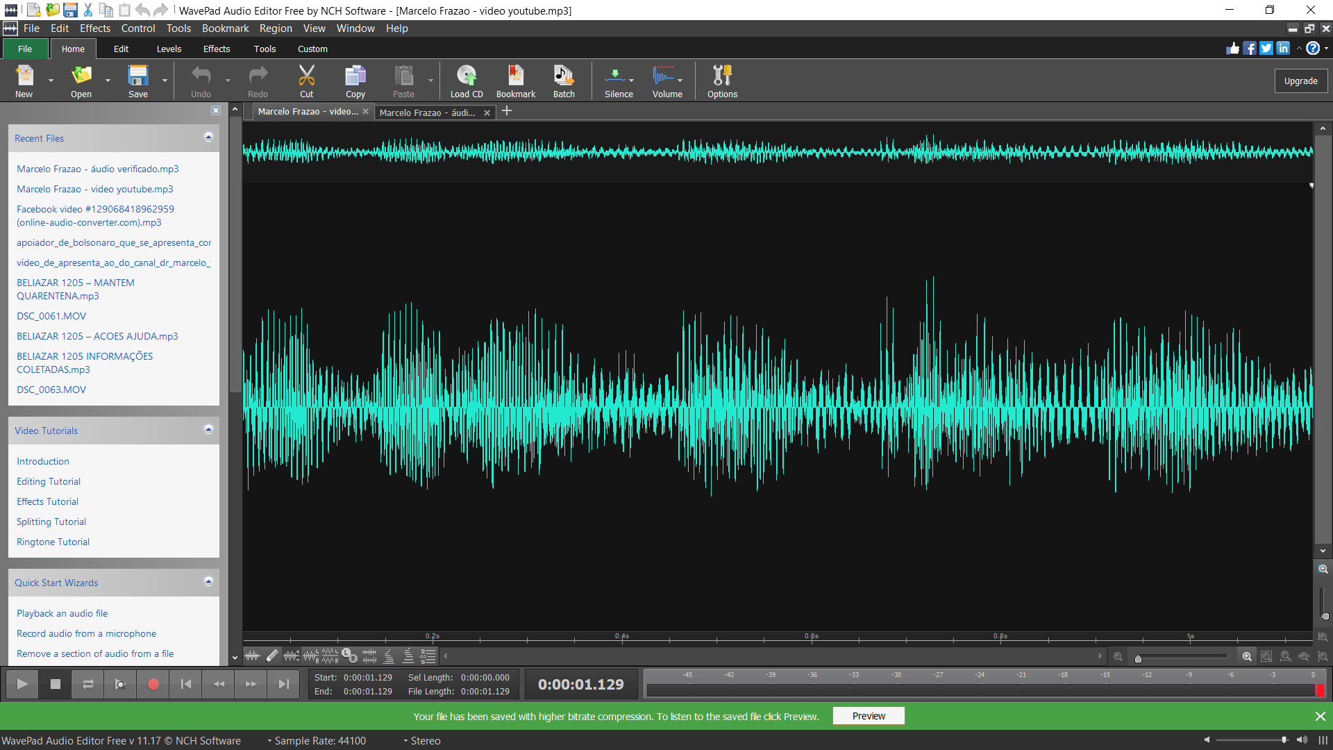Open the Sample Rate dropdown in status bar
Image resolution: width=1333 pixels, height=750 pixels.
pos(317,740)
